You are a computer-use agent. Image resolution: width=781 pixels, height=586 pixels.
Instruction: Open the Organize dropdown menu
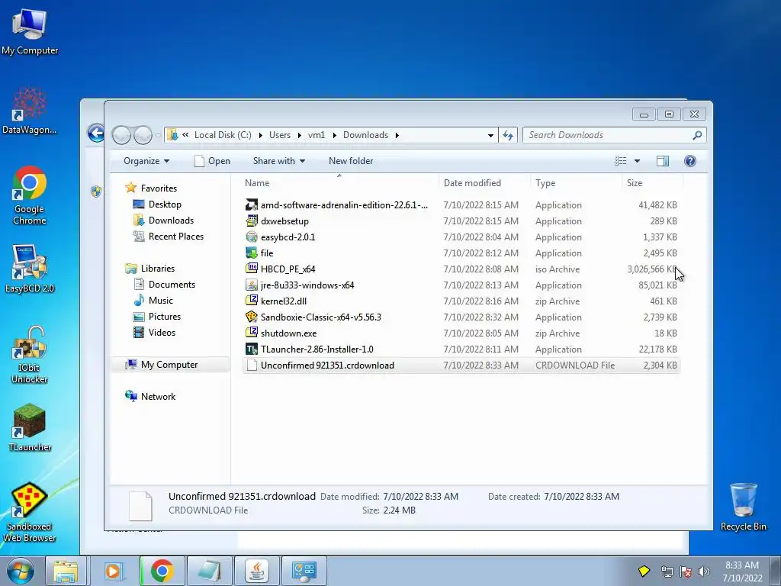146,161
